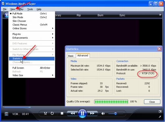Click the 100 % quality reading

133,101
